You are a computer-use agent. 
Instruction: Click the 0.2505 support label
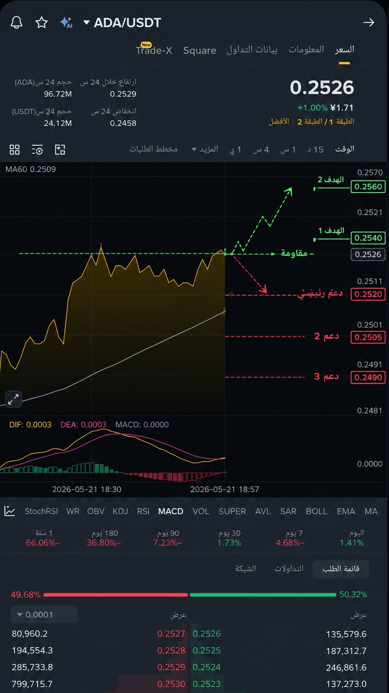[368, 337]
